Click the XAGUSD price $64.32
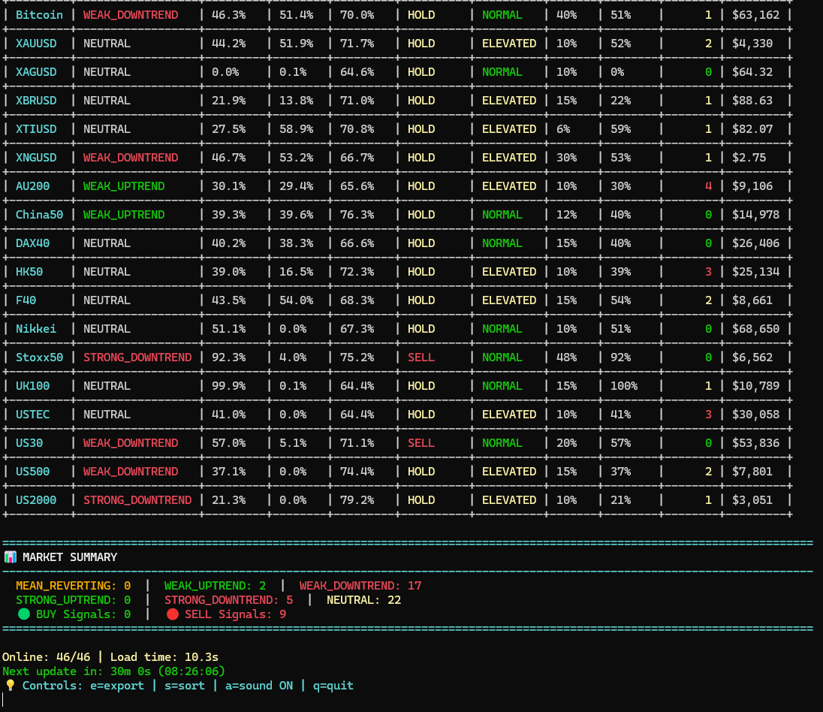The width and height of the screenshot is (823, 712). click(x=752, y=72)
